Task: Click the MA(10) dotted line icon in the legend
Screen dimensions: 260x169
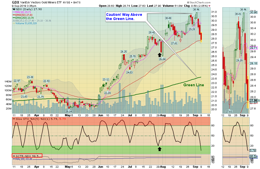Action: click(x=14, y=12)
